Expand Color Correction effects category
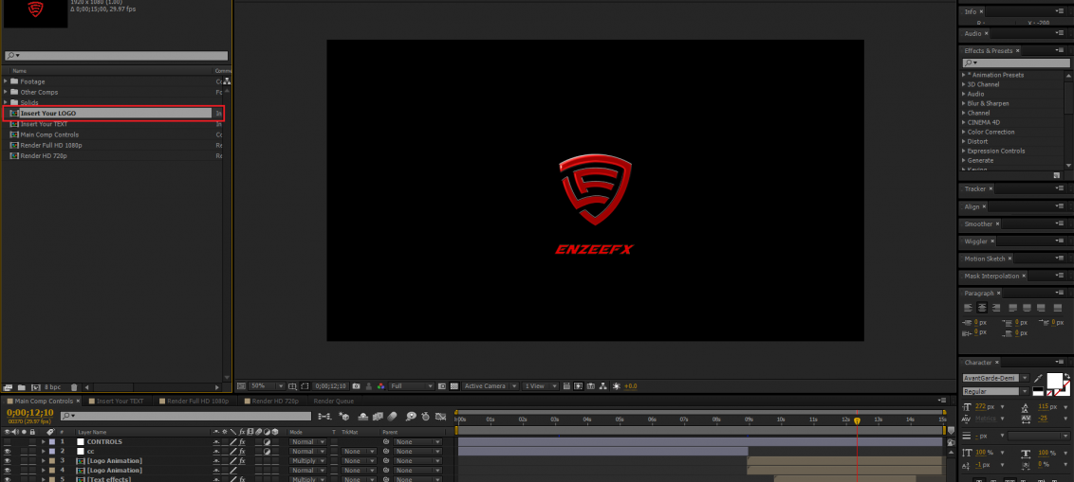Screen dimensions: 1074x482 click(x=964, y=132)
